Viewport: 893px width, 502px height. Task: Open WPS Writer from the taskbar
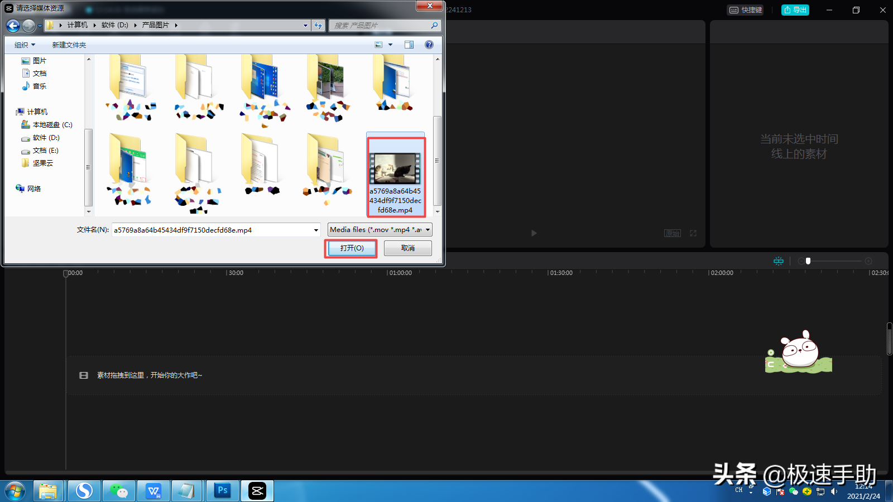pyautogui.click(x=153, y=491)
